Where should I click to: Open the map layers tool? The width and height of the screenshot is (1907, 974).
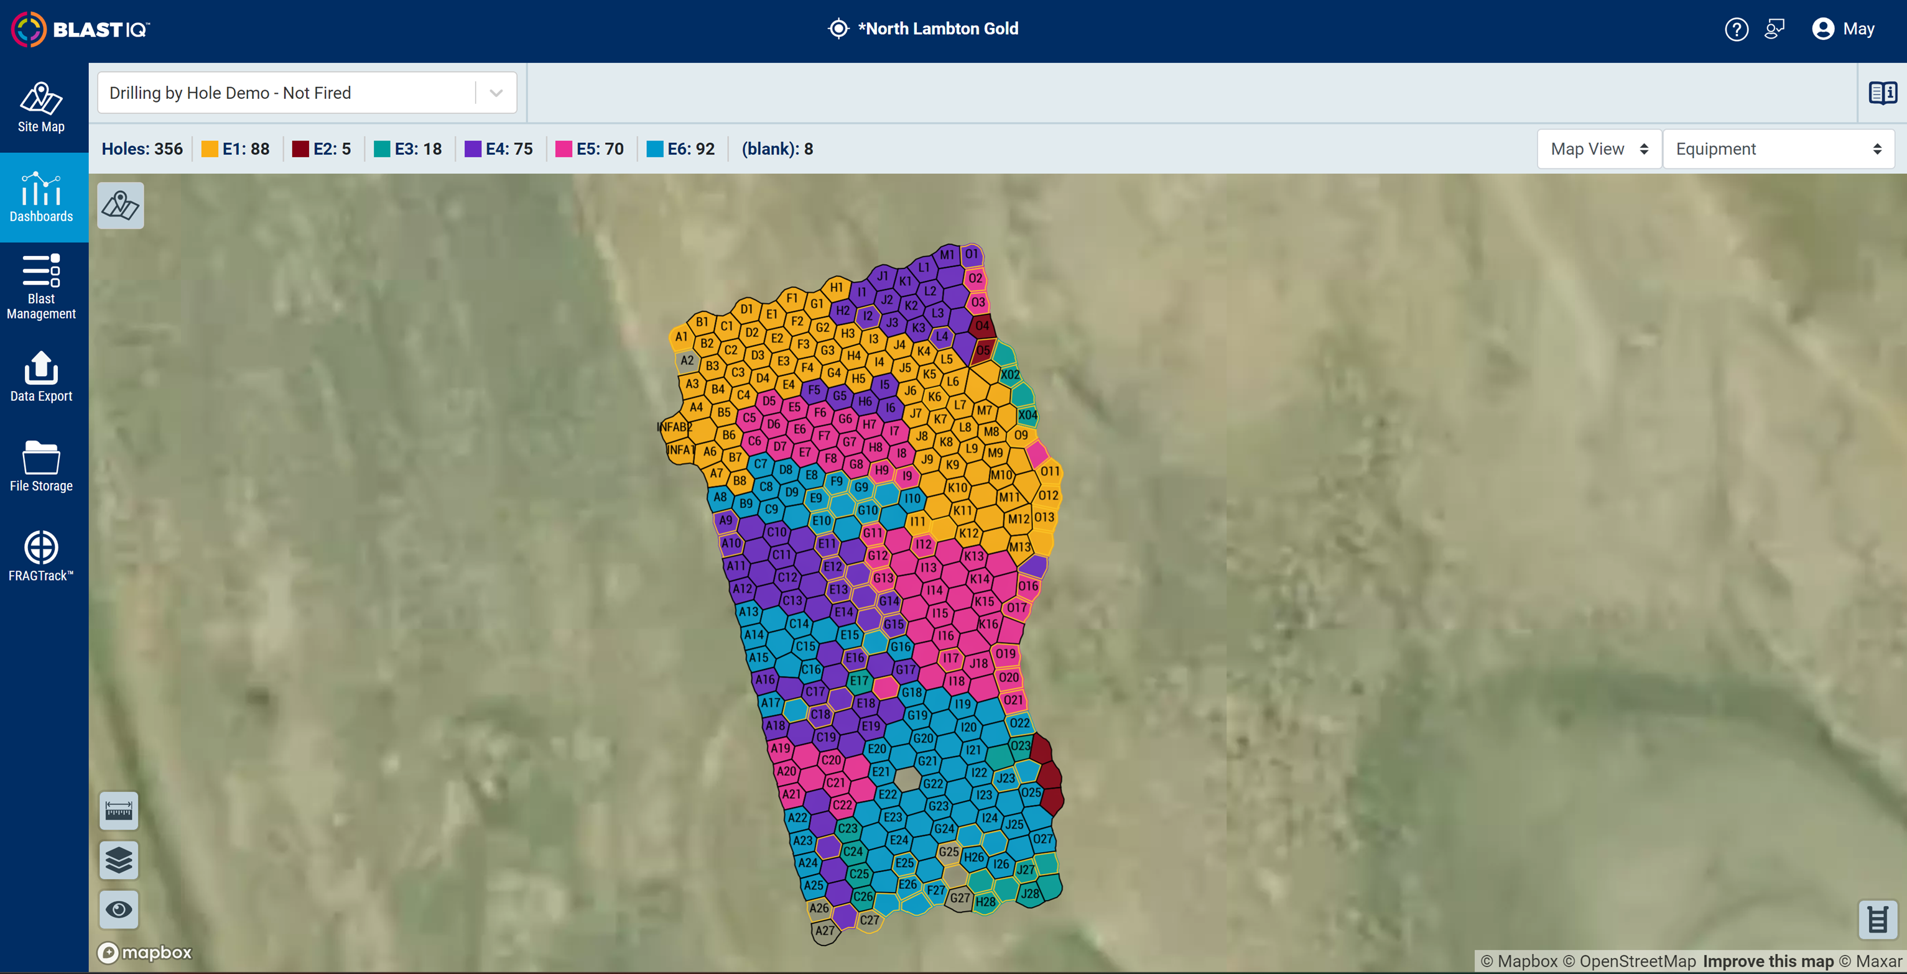pyautogui.click(x=118, y=860)
